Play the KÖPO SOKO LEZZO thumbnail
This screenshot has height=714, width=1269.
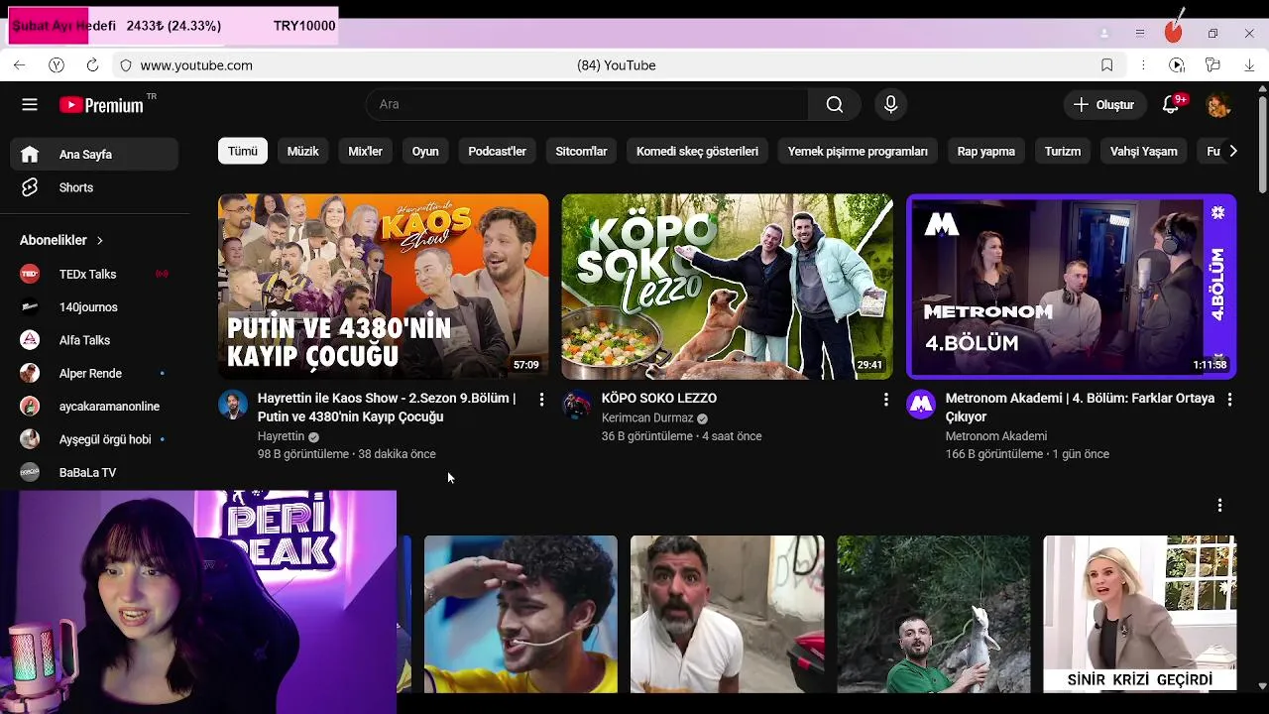pos(727,287)
